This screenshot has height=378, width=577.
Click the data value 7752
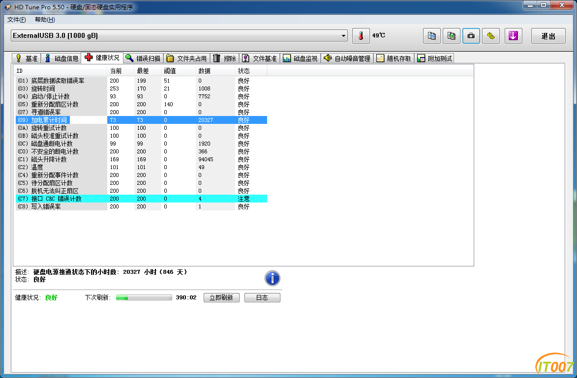point(204,96)
